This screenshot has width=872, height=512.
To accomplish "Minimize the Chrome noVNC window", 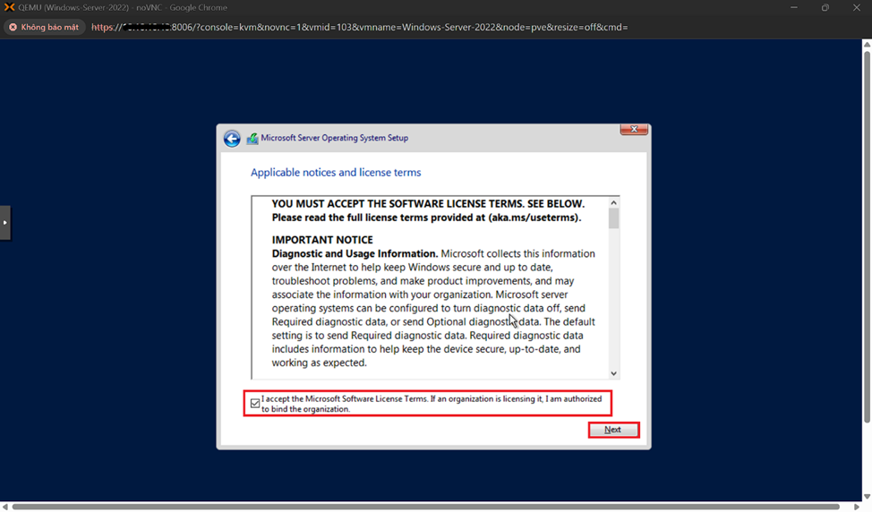I will tap(794, 8).
